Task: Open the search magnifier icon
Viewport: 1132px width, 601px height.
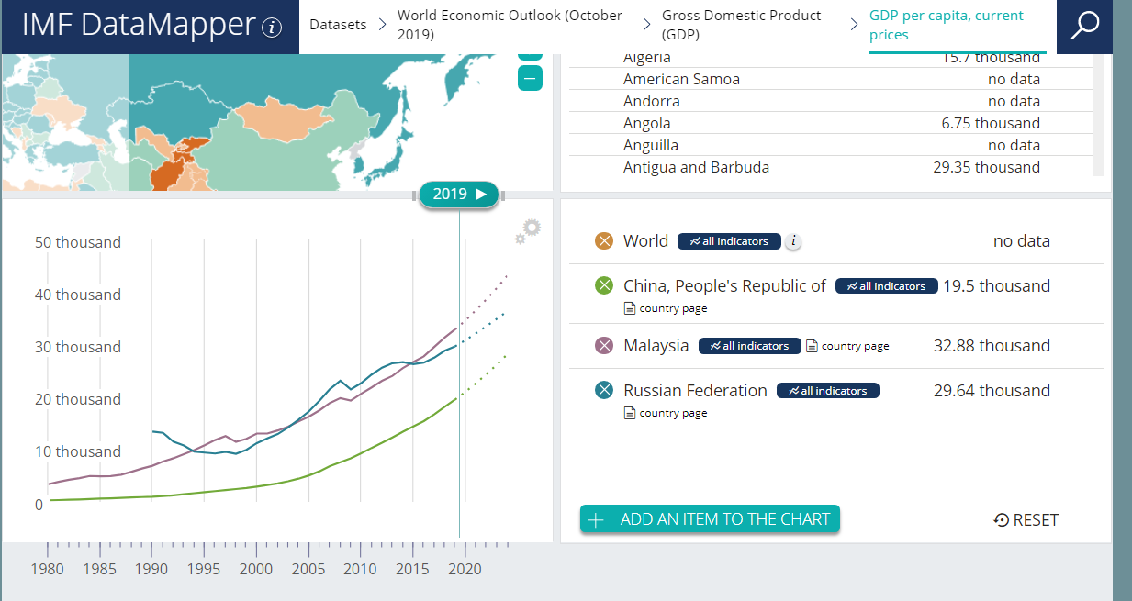Action: tap(1084, 26)
